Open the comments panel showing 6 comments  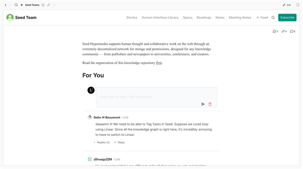[293, 31]
